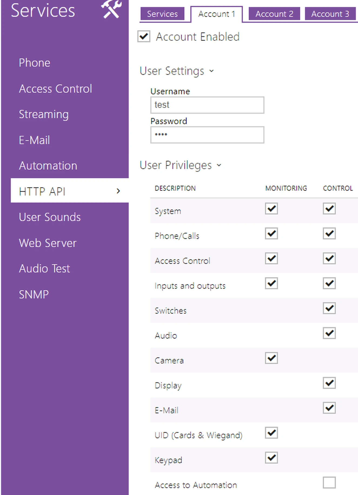Toggle the Account Enabled checkbox

(x=144, y=36)
